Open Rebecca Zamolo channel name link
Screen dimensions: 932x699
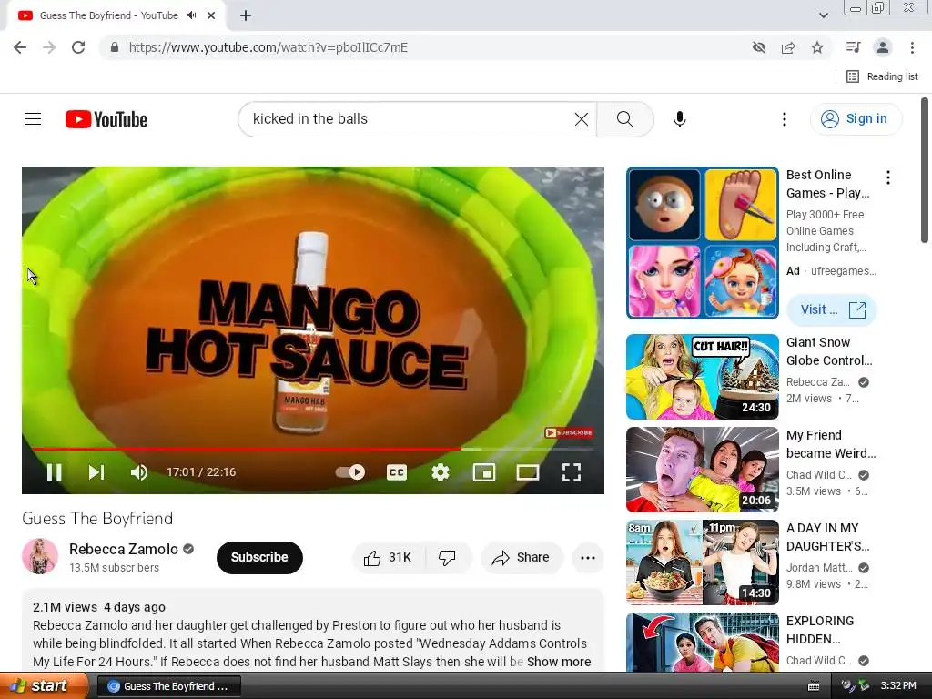[x=124, y=549]
